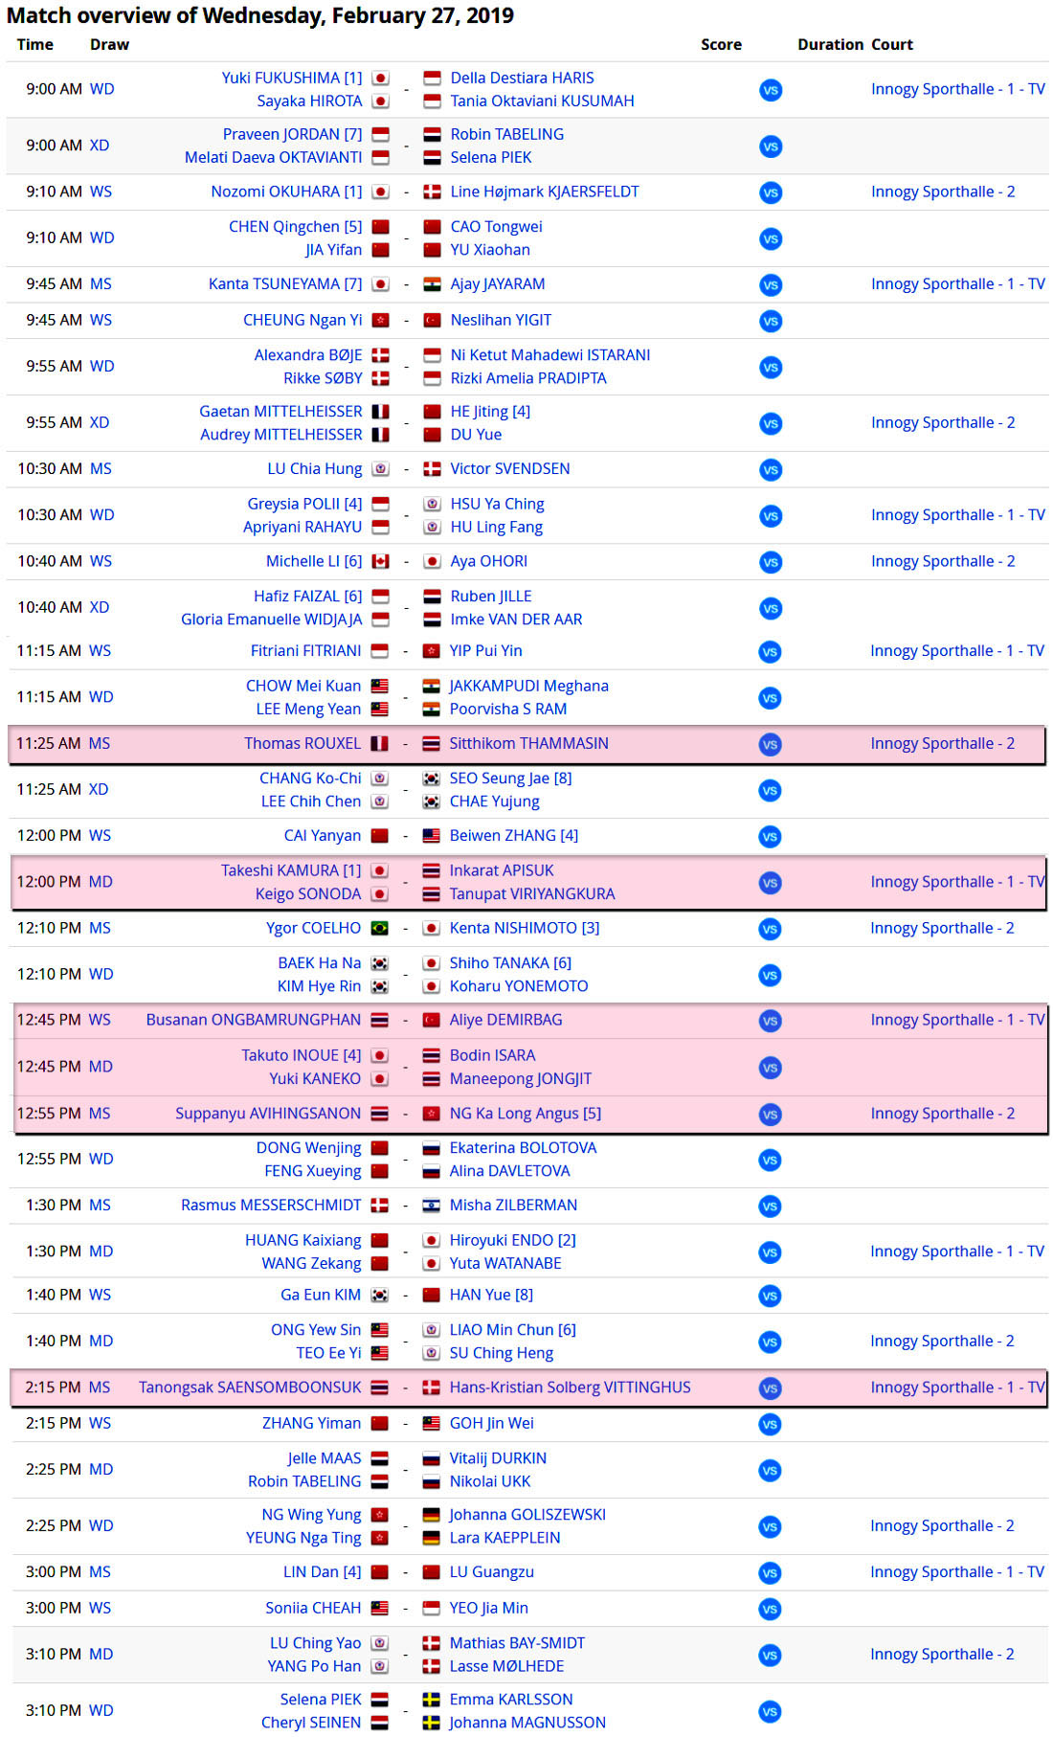Screen dimensions: 1053x1737
Task: Open player Aya OHORI profile
Action: (488, 561)
